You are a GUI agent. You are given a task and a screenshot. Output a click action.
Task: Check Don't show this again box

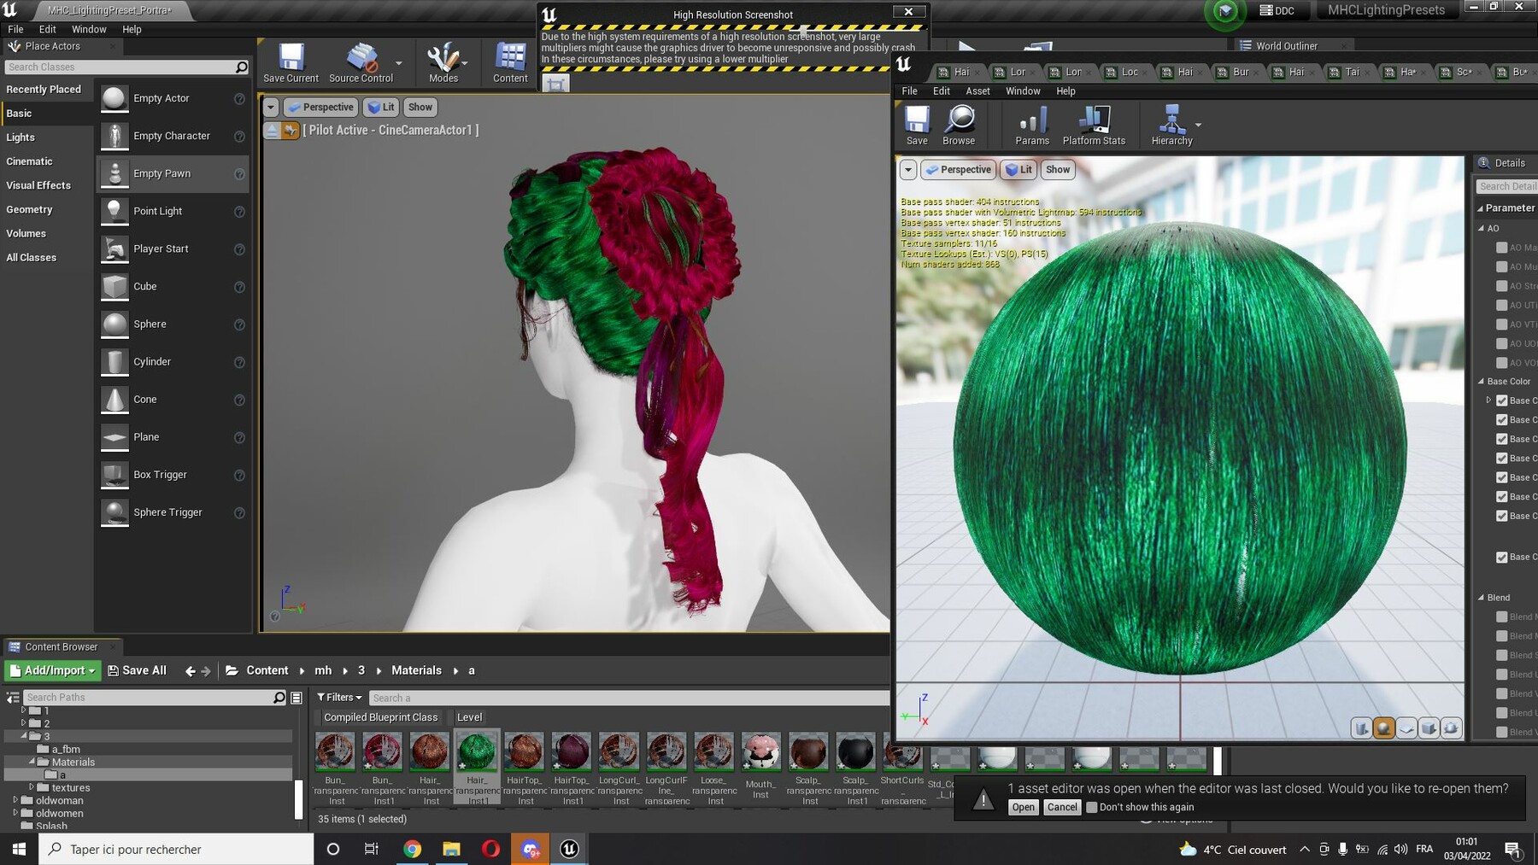[x=1091, y=807]
